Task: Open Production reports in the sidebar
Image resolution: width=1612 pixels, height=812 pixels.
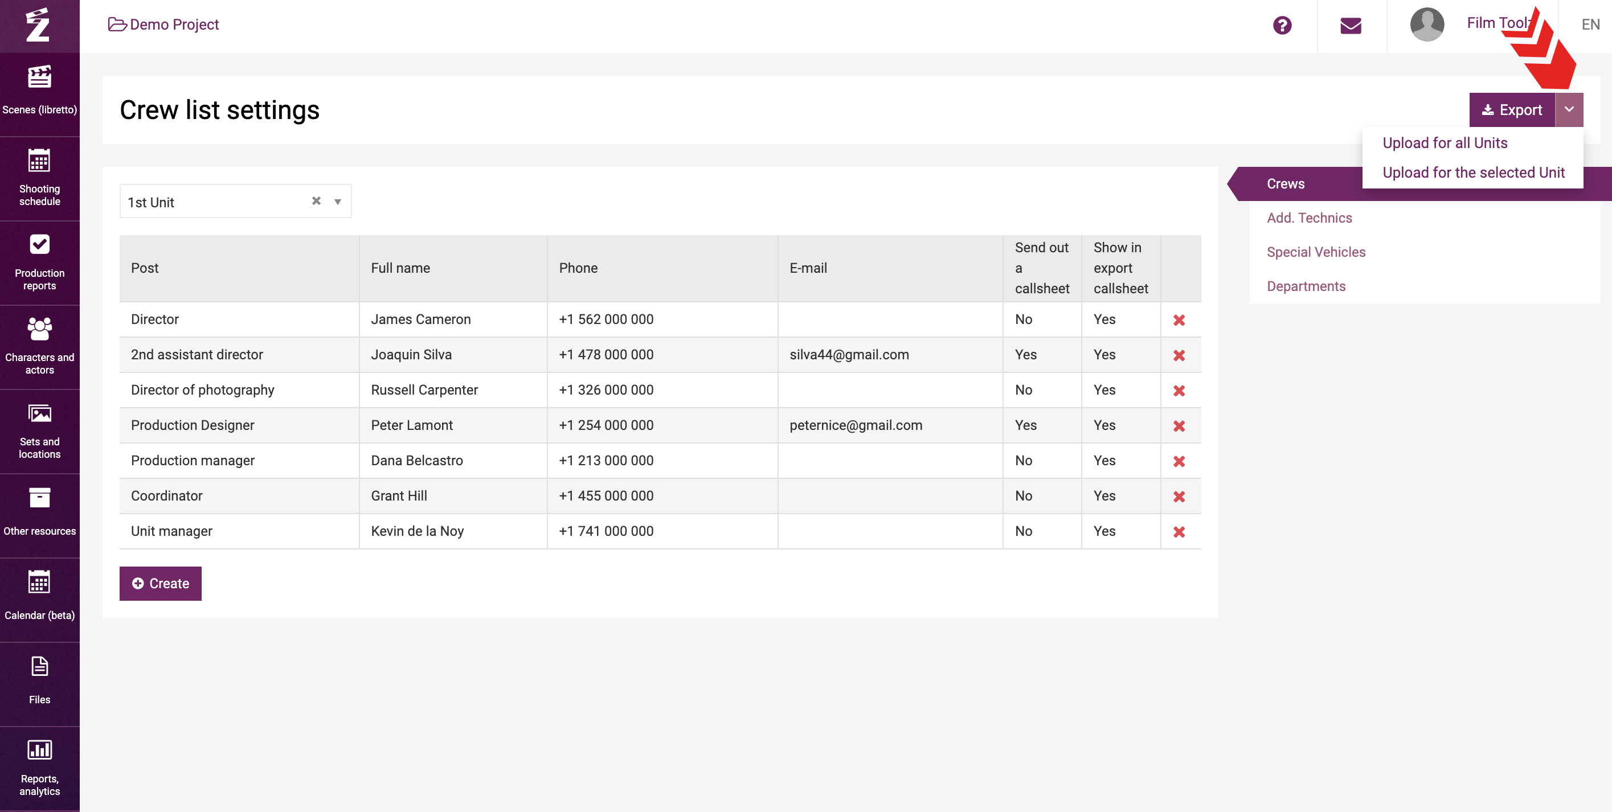Action: 39,262
